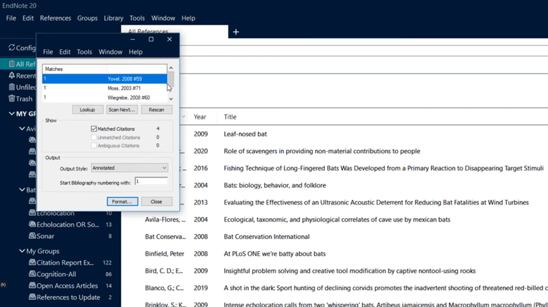Click the References to Update group icon
Image resolution: width=548 pixels, height=307 pixels.
tap(32, 297)
